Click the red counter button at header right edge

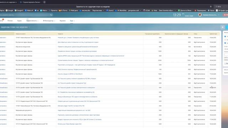point(226,15)
